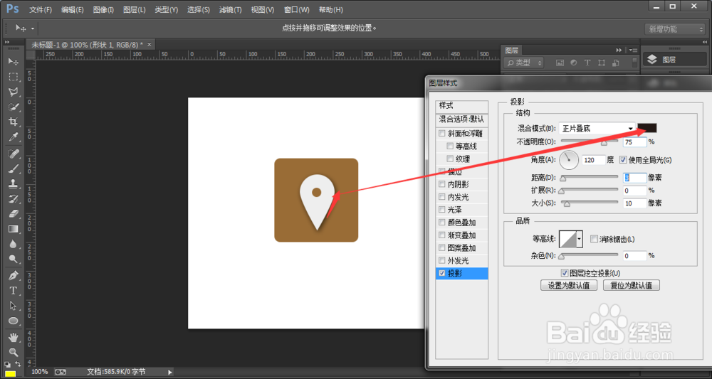This screenshot has height=379, width=712.
Task: Select the 样式 entry in the dialog list
Action: coord(461,106)
